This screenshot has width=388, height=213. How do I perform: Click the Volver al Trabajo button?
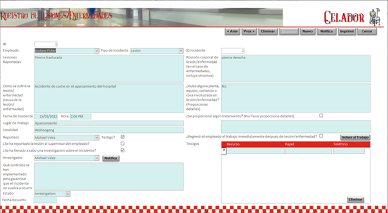tap(355, 137)
